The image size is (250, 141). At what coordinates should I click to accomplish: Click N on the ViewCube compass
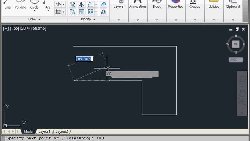point(236,36)
